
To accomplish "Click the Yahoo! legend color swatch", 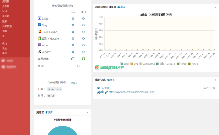I will coord(178,64).
